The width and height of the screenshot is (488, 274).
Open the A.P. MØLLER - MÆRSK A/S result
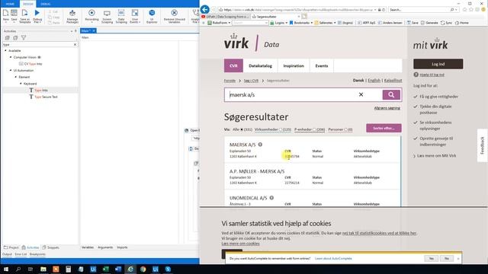click(x=257, y=171)
